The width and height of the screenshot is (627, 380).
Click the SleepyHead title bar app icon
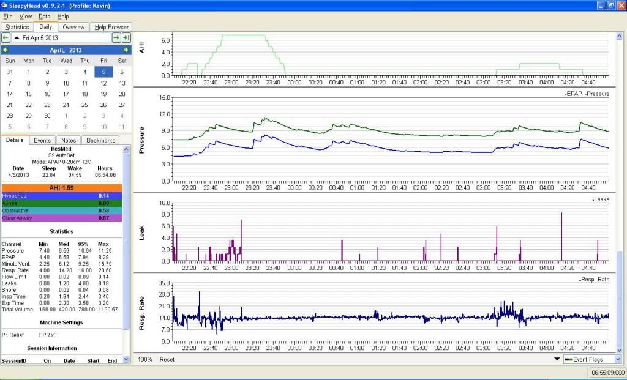coord(4,5)
